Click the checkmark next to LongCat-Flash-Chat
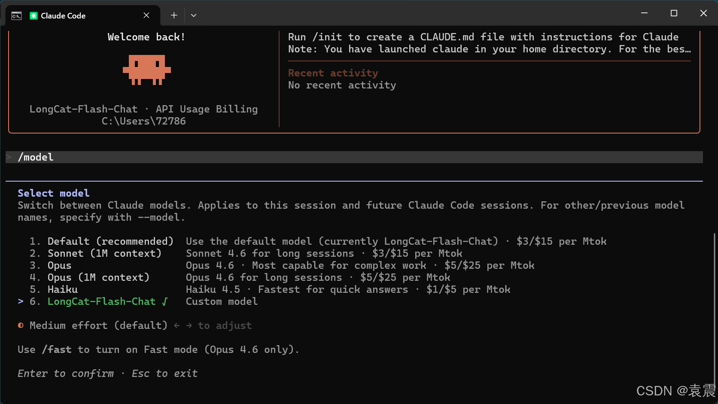Viewport: 718px width, 404px height. [x=165, y=302]
